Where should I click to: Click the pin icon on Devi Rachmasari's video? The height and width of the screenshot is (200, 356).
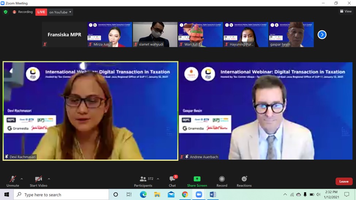click(x=7, y=157)
